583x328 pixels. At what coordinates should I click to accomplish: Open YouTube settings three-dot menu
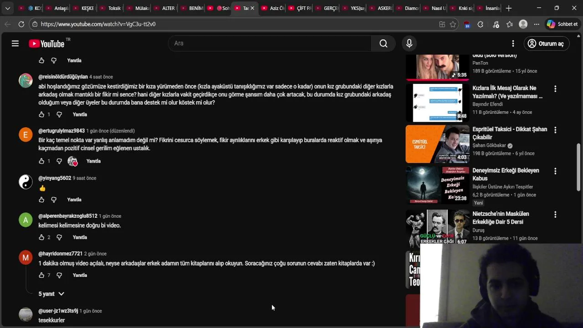[513, 43]
